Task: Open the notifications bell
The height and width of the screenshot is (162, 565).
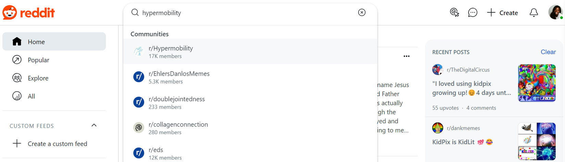Action: pyautogui.click(x=533, y=13)
